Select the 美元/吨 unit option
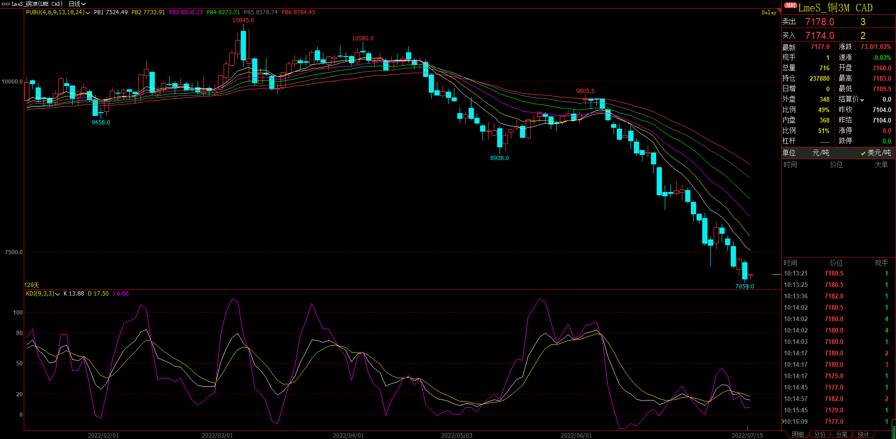The height and width of the screenshot is (439, 896). pos(876,153)
